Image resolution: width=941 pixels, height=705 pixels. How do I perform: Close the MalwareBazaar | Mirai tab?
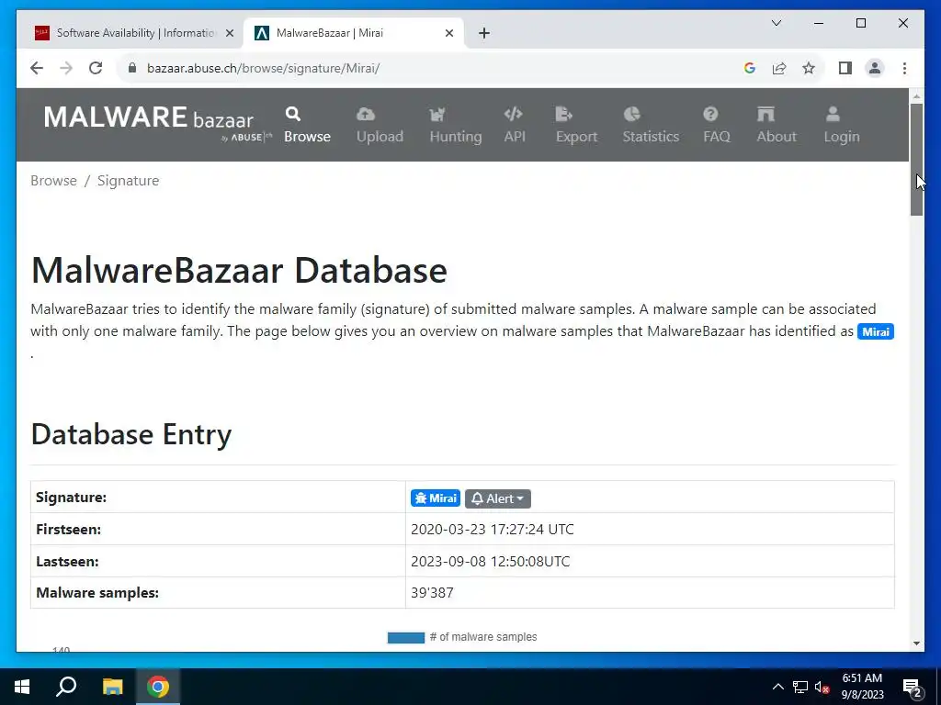pyautogui.click(x=448, y=33)
